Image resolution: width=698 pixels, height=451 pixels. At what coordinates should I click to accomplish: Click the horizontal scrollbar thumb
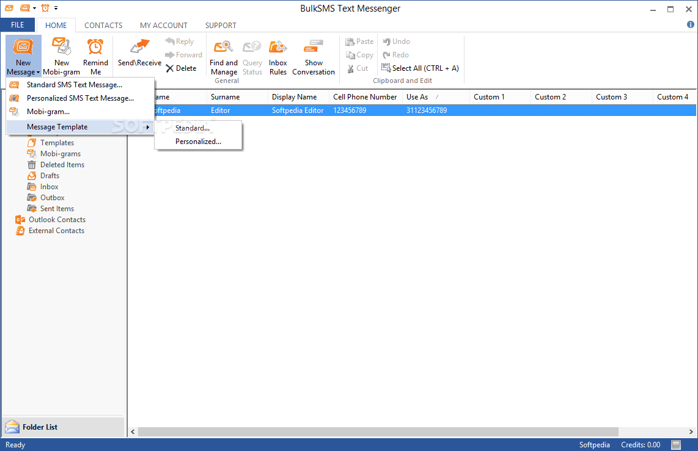(378, 432)
